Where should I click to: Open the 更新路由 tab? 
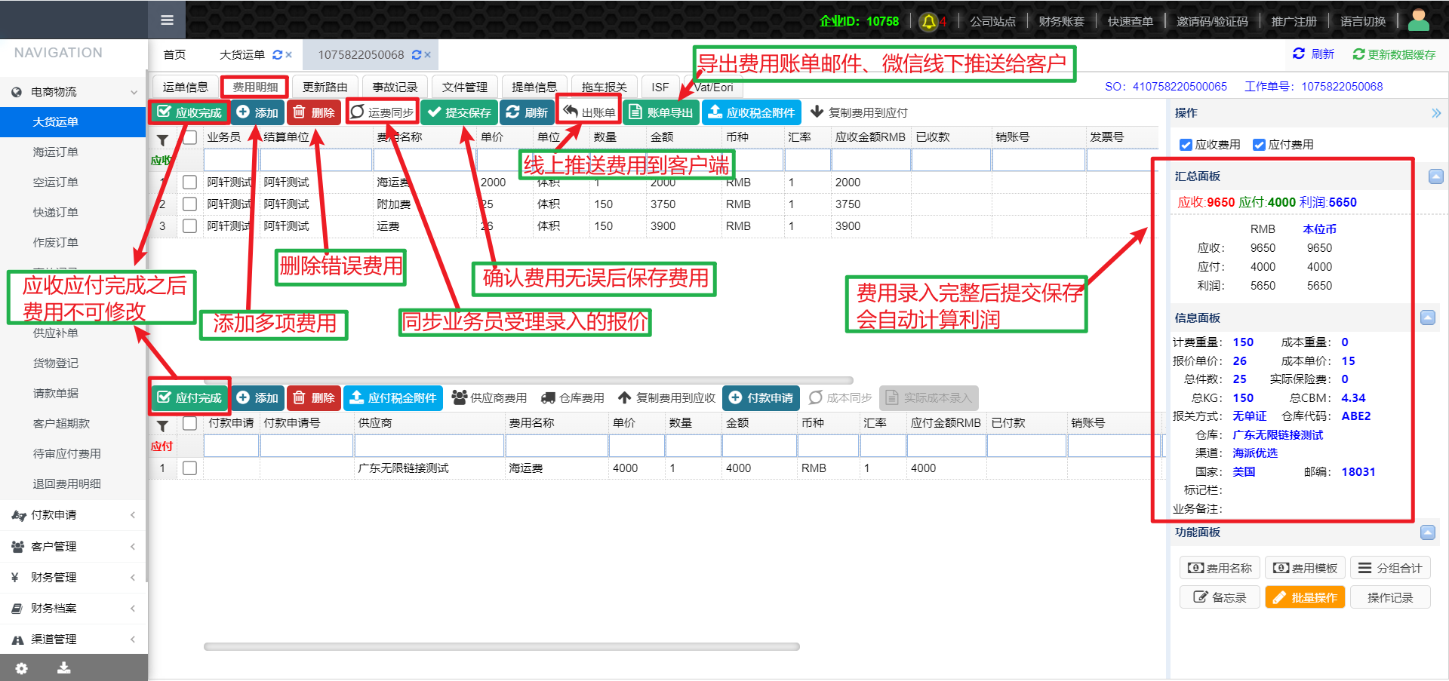[x=325, y=87]
